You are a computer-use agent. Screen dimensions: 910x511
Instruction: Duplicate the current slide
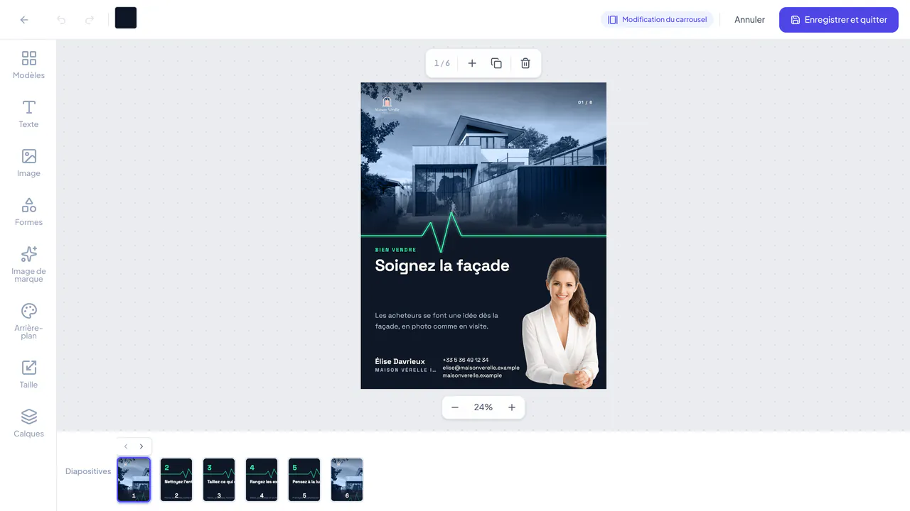pos(496,63)
